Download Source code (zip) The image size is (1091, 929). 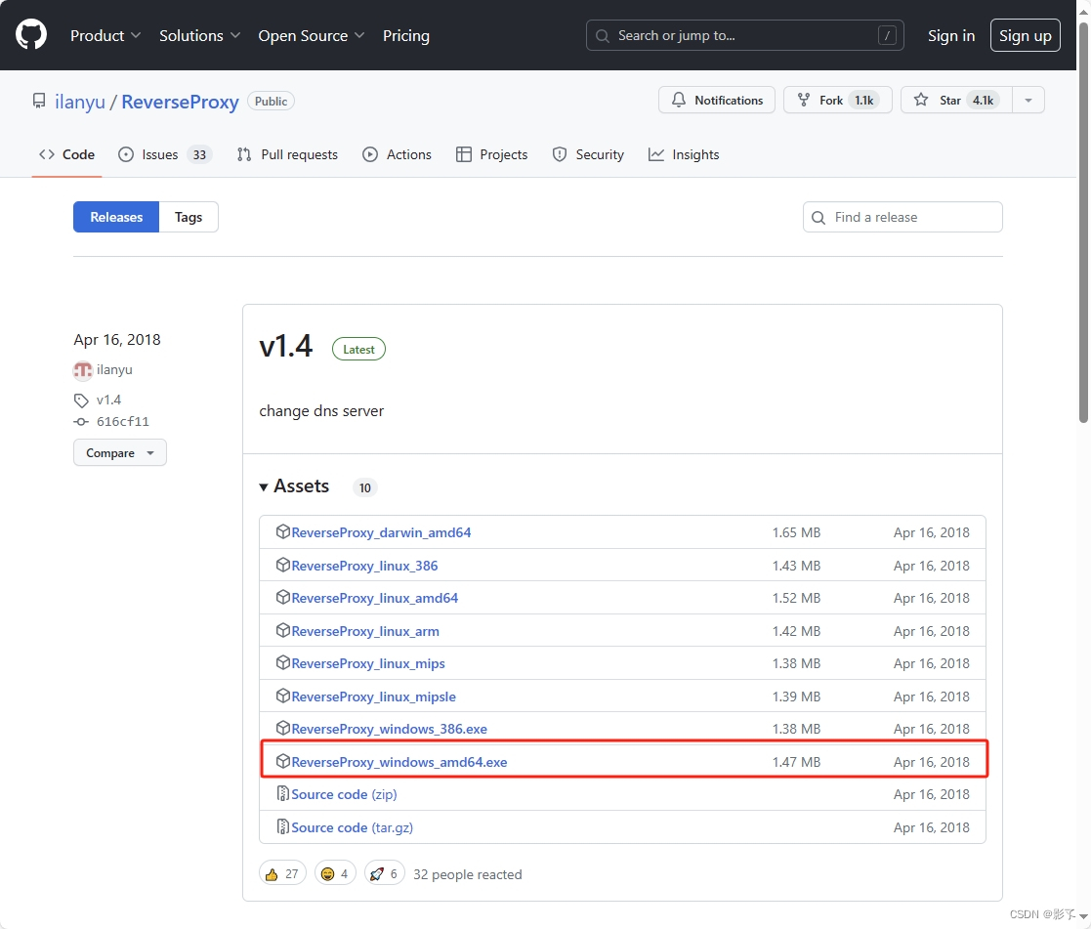point(344,794)
